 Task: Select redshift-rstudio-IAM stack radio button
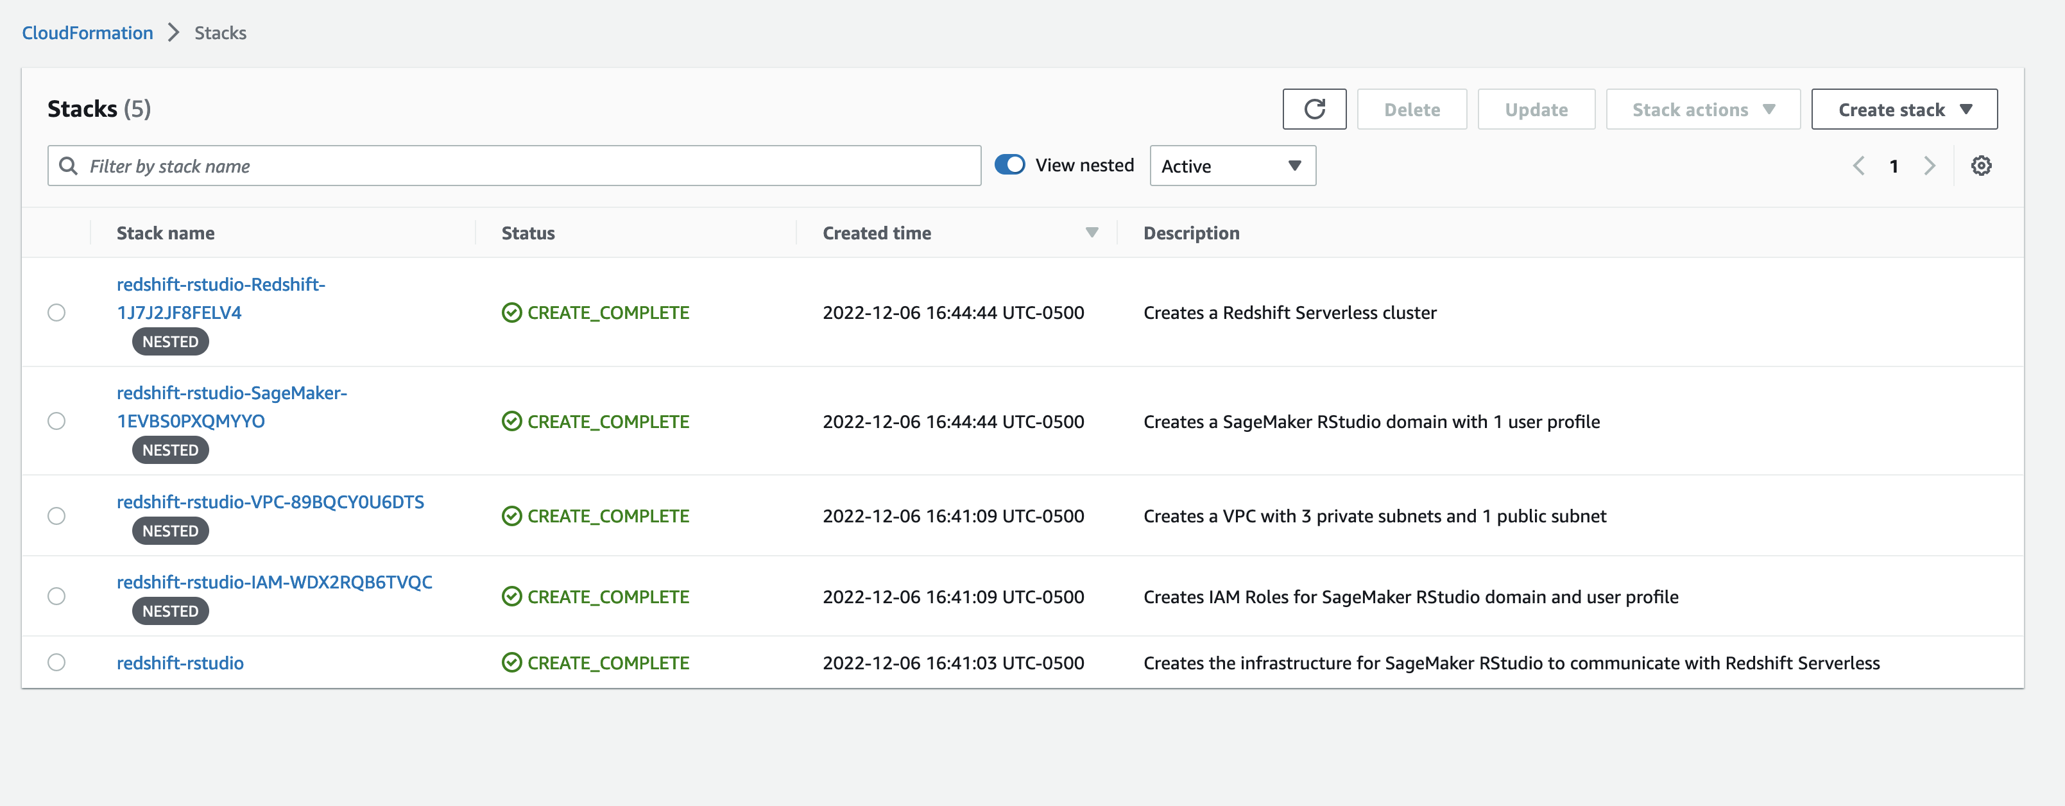tap(56, 597)
